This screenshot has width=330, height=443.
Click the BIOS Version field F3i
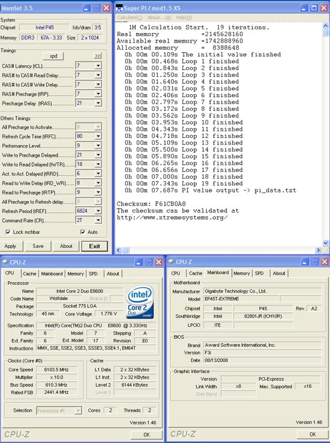click(x=262, y=352)
